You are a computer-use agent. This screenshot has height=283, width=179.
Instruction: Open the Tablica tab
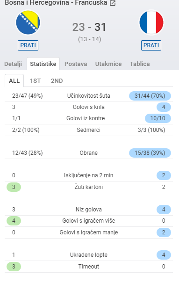(140, 64)
